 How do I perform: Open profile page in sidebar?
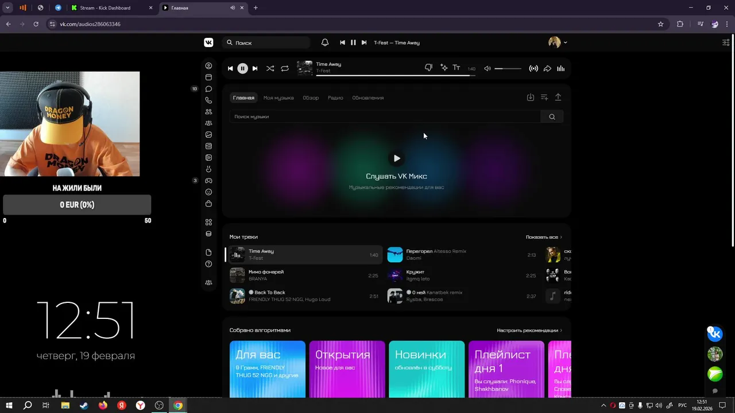tap(208, 66)
